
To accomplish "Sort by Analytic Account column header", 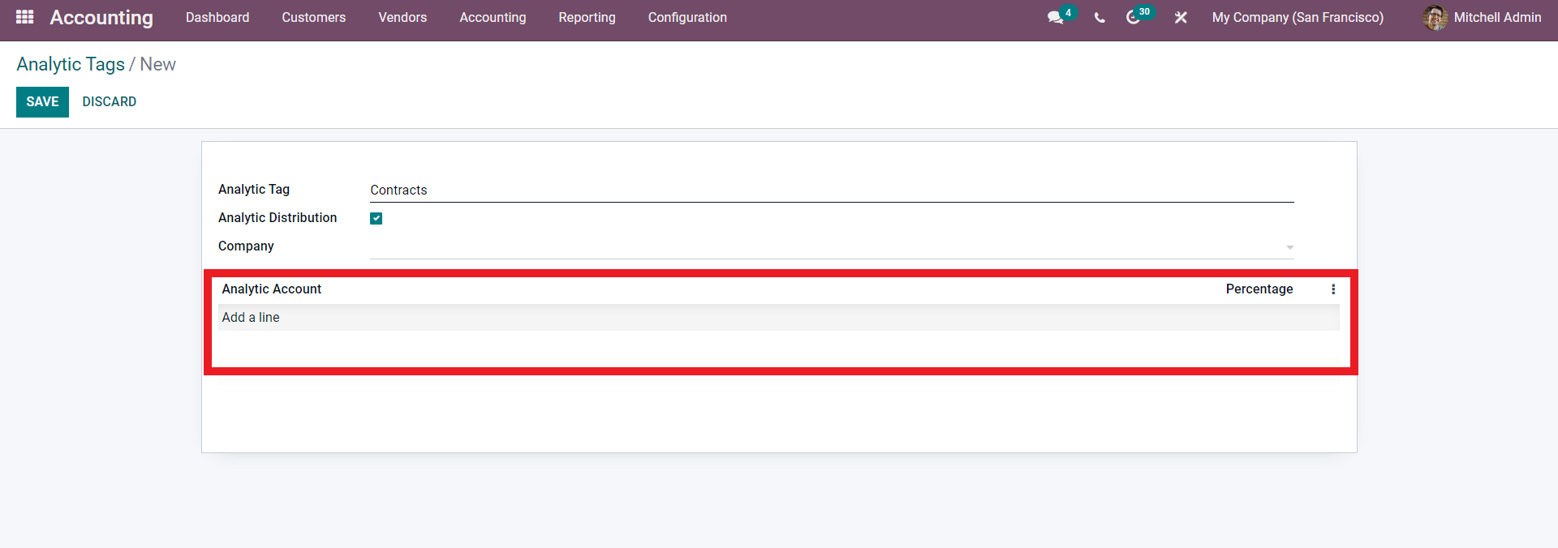I will [272, 289].
